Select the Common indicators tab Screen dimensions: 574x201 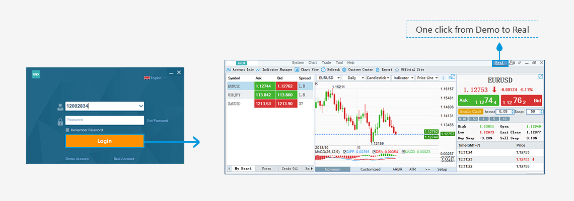pos(332,169)
